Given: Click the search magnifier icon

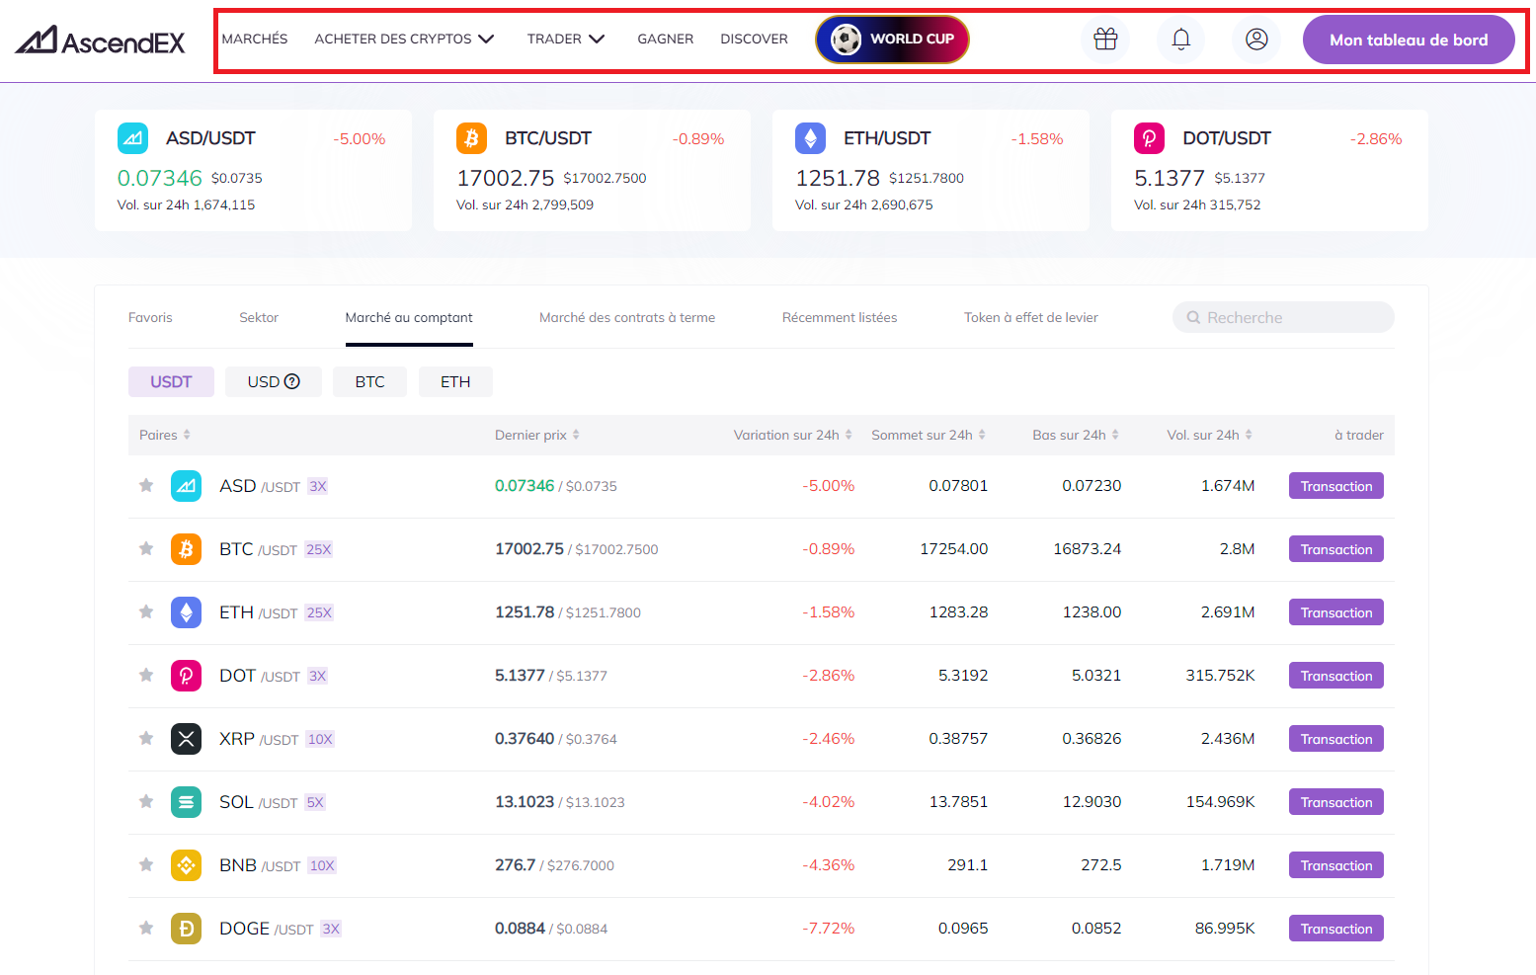Looking at the screenshot, I should point(1193,317).
